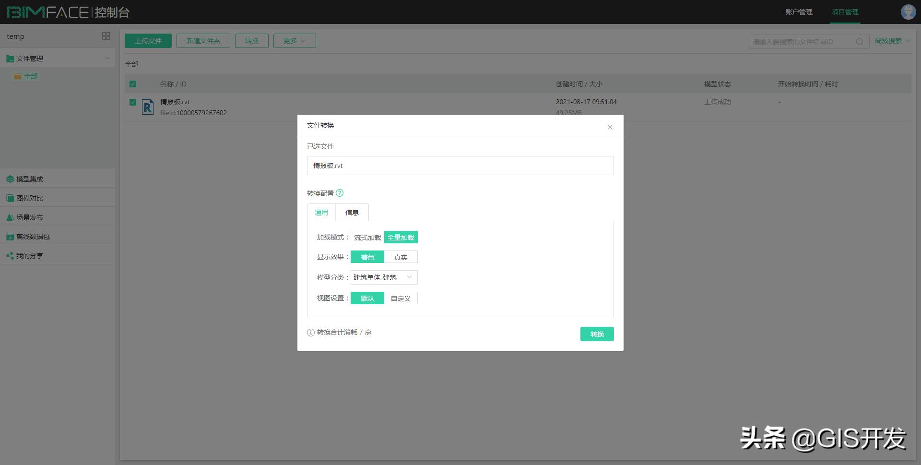Image resolution: width=921 pixels, height=465 pixels.
Task: Open the user avatar menu
Action: [x=908, y=12]
